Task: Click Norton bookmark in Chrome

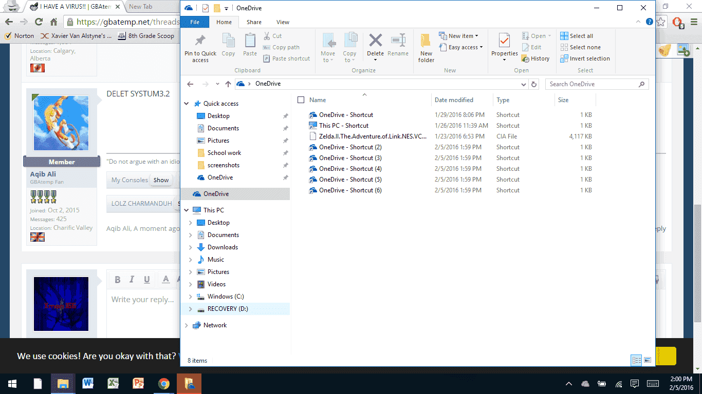Action: coord(19,36)
